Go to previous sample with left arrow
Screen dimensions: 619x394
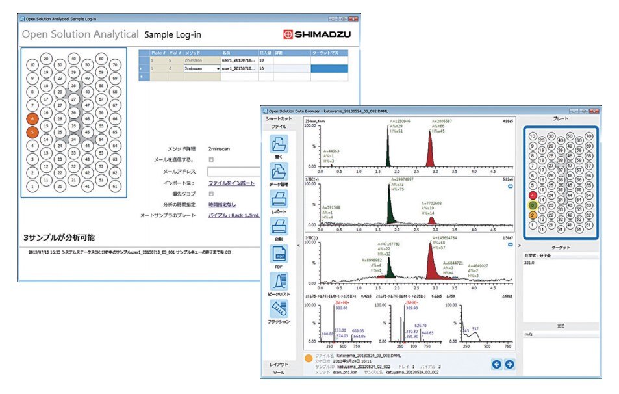click(x=497, y=364)
